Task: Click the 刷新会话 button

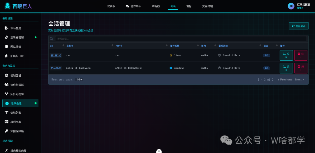Action: pos(299,26)
